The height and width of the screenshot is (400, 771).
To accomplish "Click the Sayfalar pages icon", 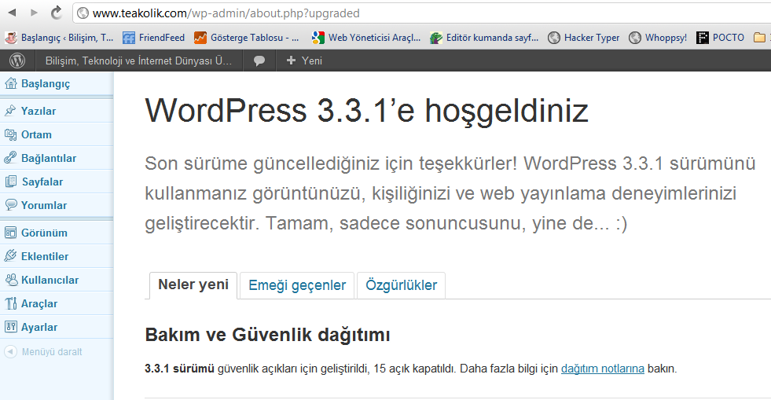I will [11, 182].
